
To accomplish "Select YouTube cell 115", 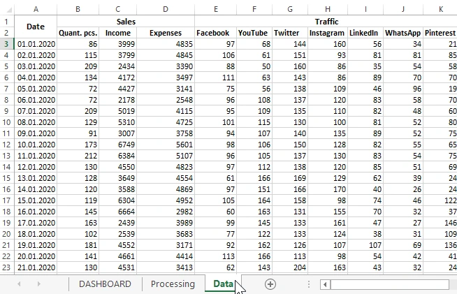I will coord(254,122).
